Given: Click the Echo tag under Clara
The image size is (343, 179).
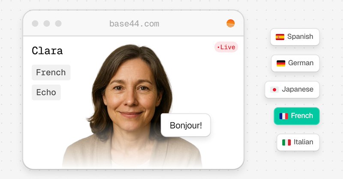Looking at the screenshot, I should click(46, 92).
